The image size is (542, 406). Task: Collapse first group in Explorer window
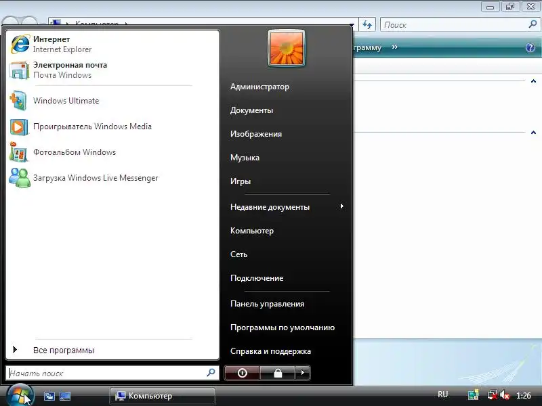pyautogui.click(x=533, y=81)
